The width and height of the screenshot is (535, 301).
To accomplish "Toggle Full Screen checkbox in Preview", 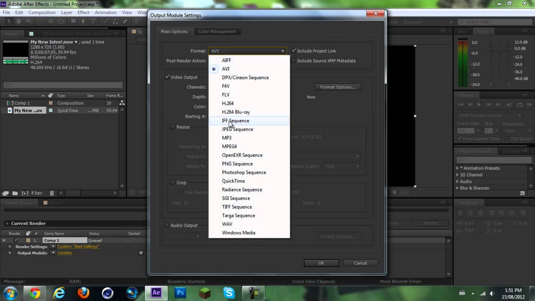I will (507, 139).
